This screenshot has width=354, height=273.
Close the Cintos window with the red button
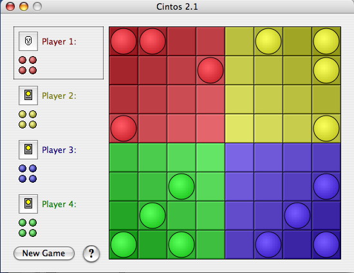(10, 6)
